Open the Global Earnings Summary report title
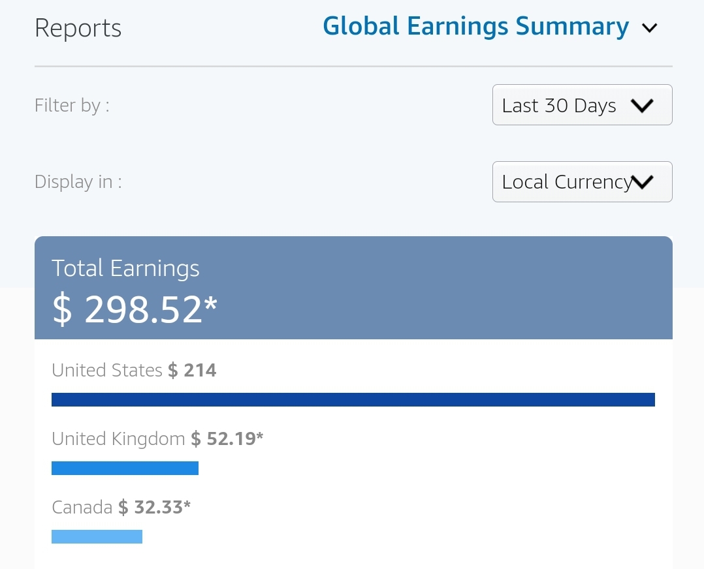704x569 pixels. pos(475,27)
